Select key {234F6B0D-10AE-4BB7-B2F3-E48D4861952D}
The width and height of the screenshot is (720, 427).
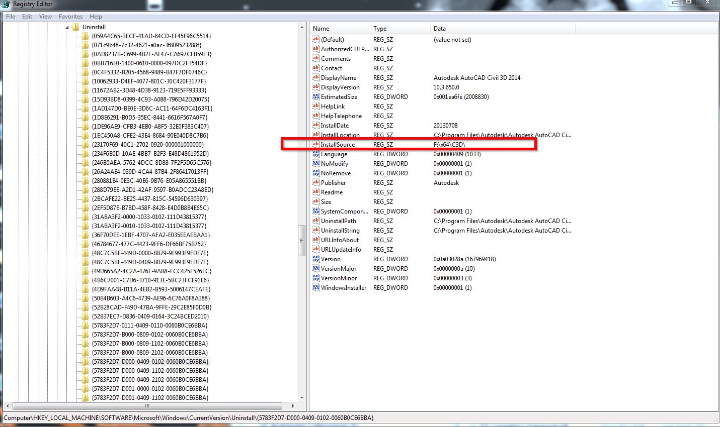(150, 154)
